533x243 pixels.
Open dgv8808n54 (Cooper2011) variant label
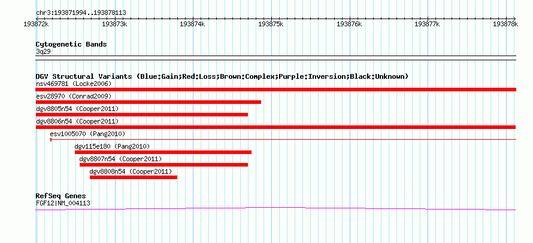click(x=131, y=171)
